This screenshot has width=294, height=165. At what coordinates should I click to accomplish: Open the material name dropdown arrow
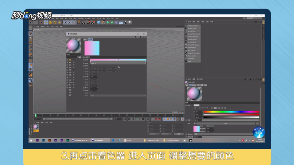coord(78,57)
